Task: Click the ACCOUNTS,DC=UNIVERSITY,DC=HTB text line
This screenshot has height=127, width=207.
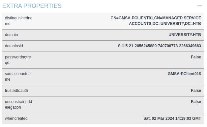Action: coord(165,24)
